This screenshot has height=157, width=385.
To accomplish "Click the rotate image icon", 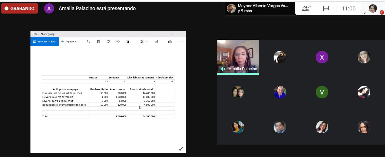I will tap(118, 41).
